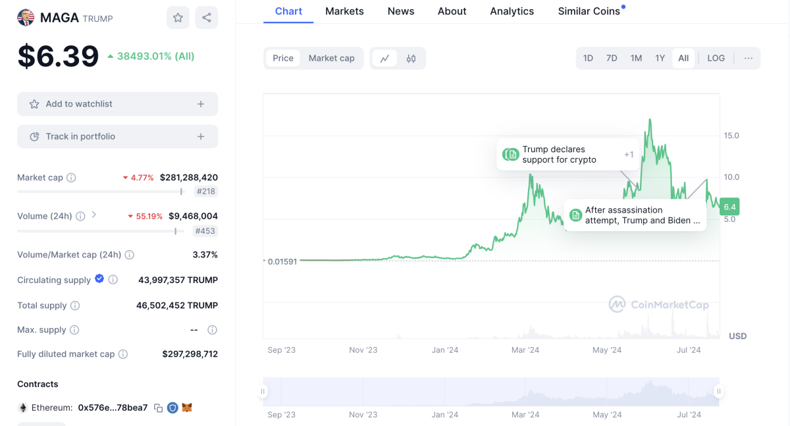Click the Volume/Market cap info icon

[130, 255]
